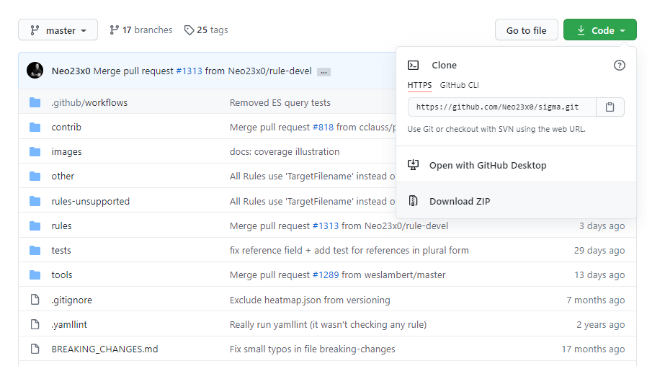Open #1313 link in rules row
This screenshot has width=647, height=366.
[x=326, y=226]
